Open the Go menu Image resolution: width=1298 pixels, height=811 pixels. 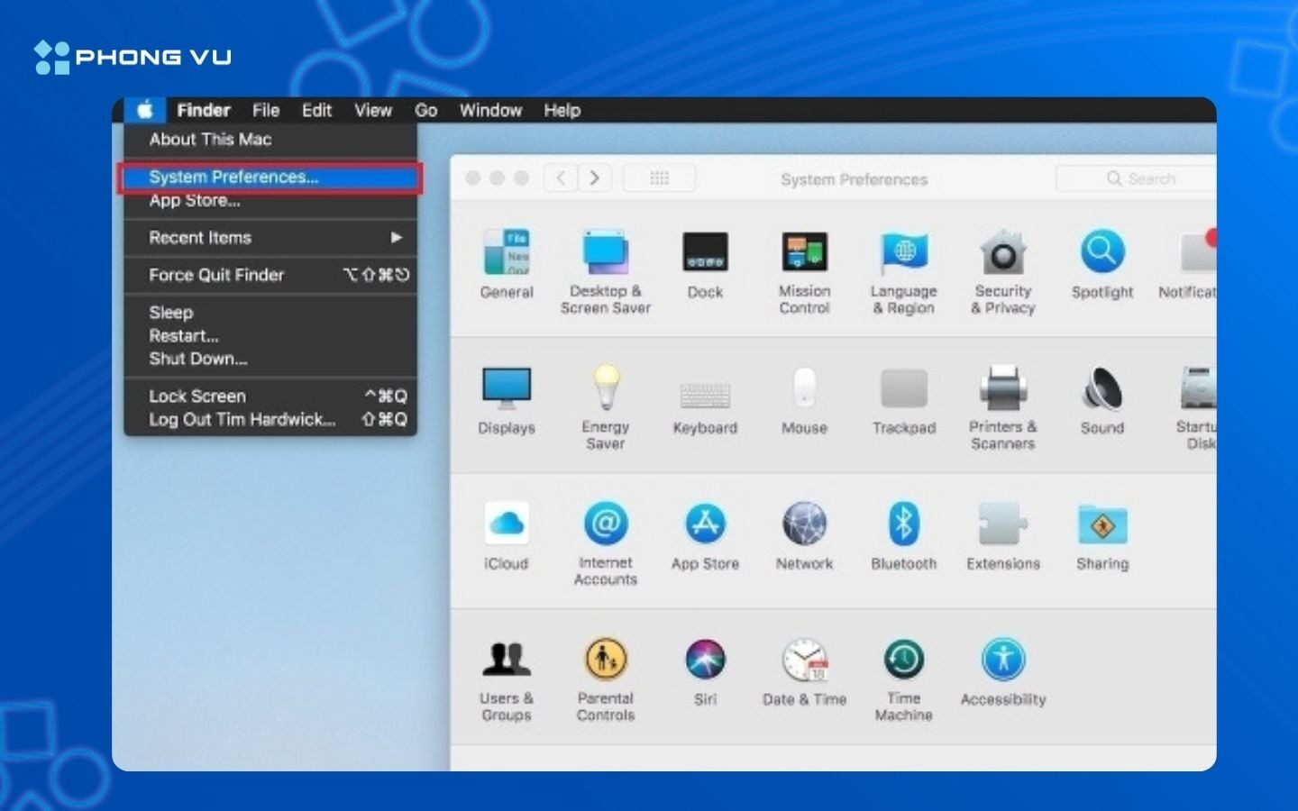point(426,110)
